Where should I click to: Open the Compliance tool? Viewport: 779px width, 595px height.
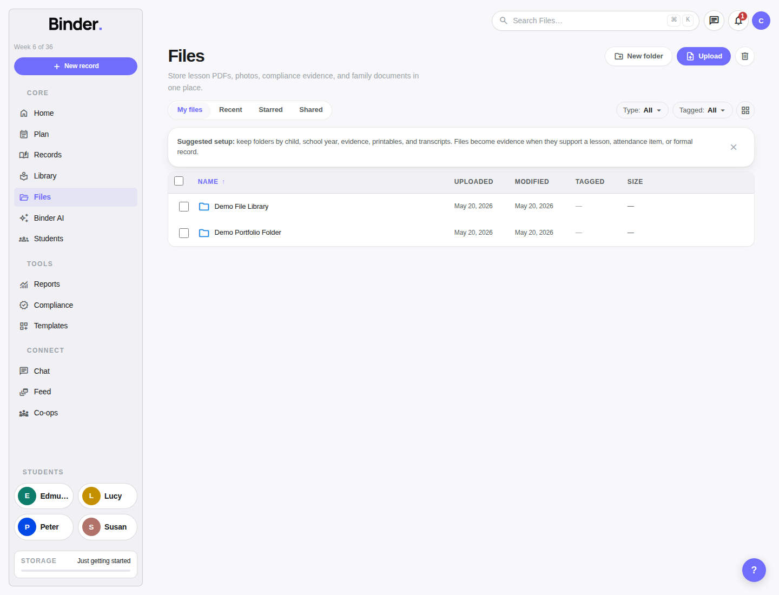pos(75,305)
